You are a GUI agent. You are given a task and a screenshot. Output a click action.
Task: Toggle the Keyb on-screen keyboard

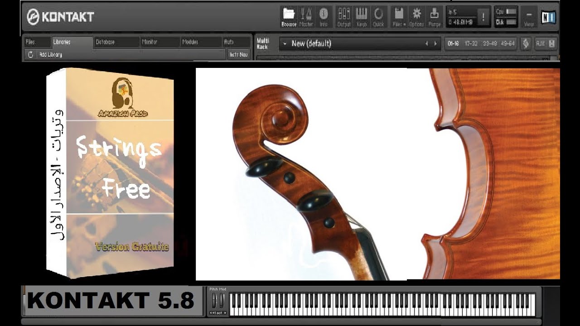coord(361,17)
